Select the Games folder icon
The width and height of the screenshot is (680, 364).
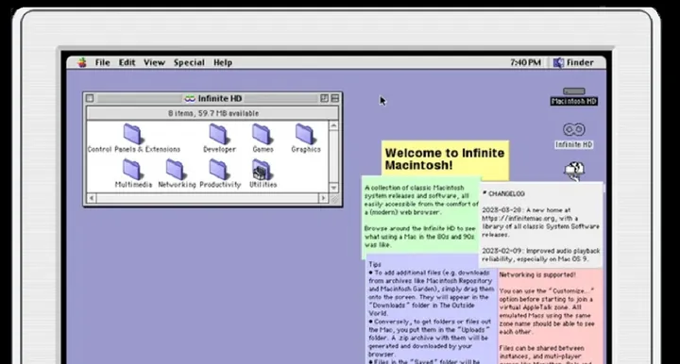(x=263, y=134)
